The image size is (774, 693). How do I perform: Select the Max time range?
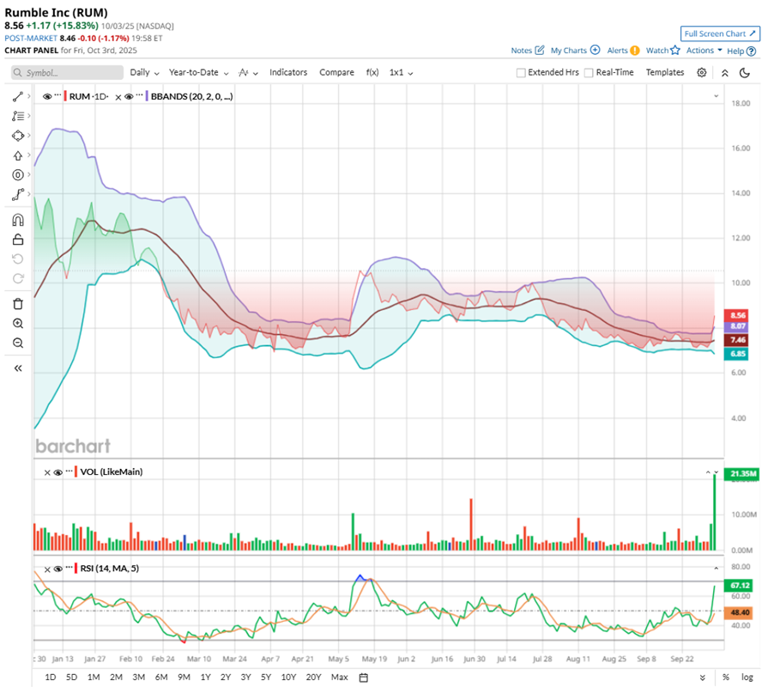pyautogui.click(x=339, y=678)
